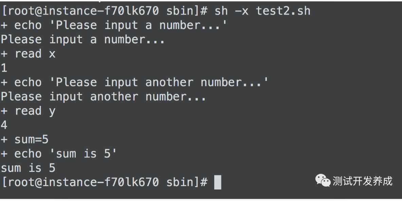The image size is (402, 201).
Task: Click the '+ read x' trace line
Action: point(28,54)
